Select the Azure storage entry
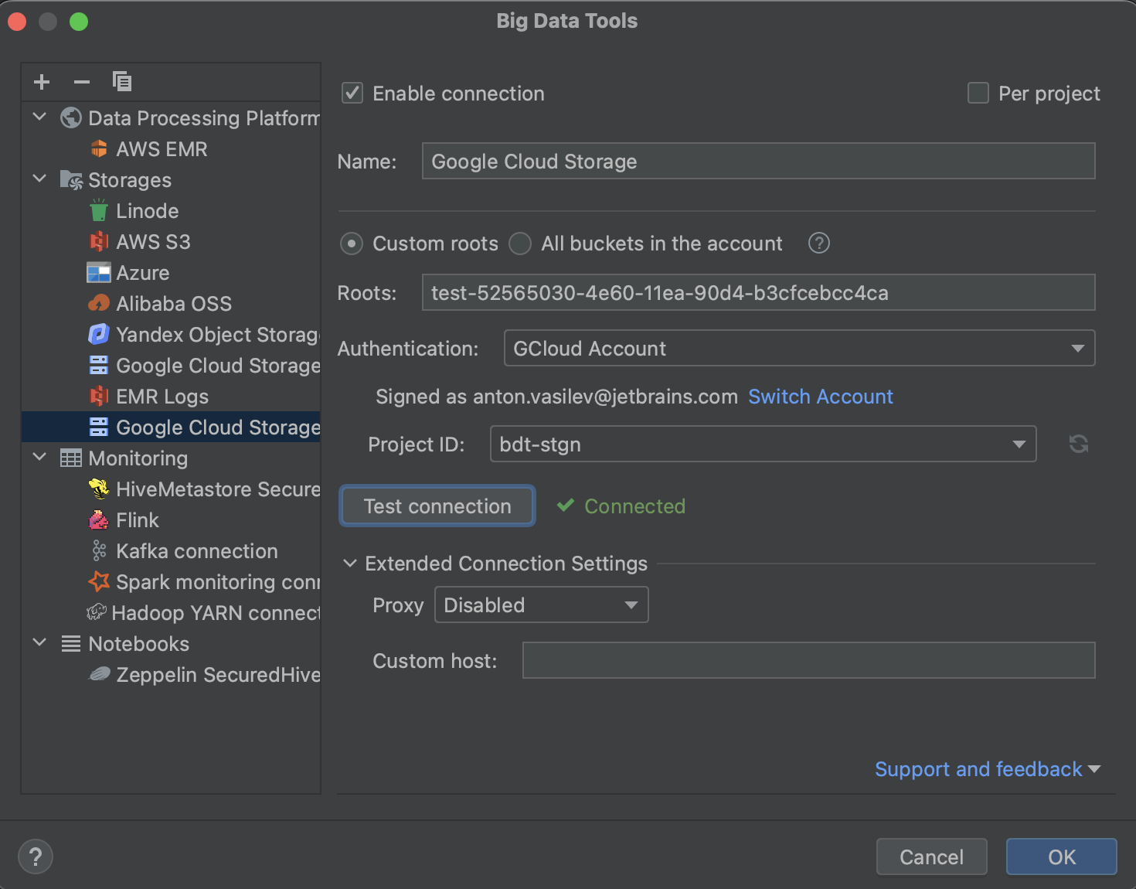 pyautogui.click(x=143, y=272)
